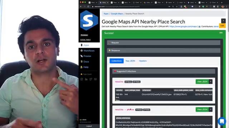Open the official API google.com/maps link
The image size is (229, 128).
point(183,27)
